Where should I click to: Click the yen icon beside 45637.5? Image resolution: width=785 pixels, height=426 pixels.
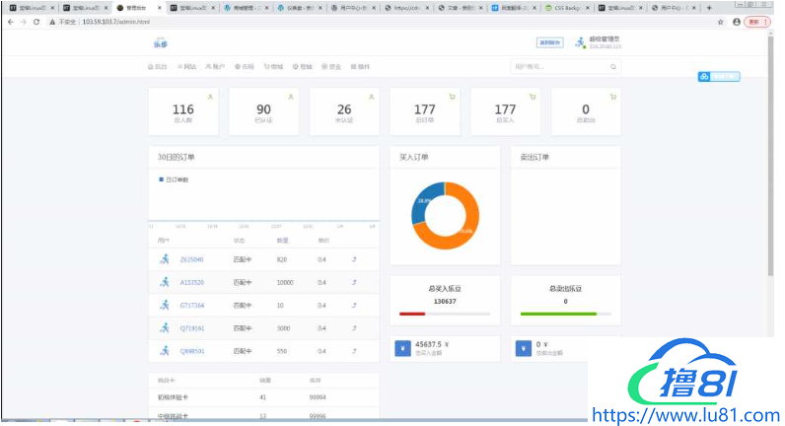coord(401,347)
